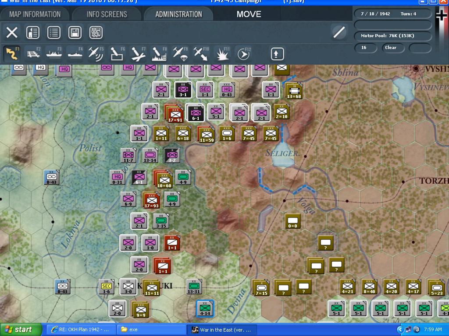Click the F11 explosion icon
The width and height of the screenshot is (449, 336).
[222, 54]
